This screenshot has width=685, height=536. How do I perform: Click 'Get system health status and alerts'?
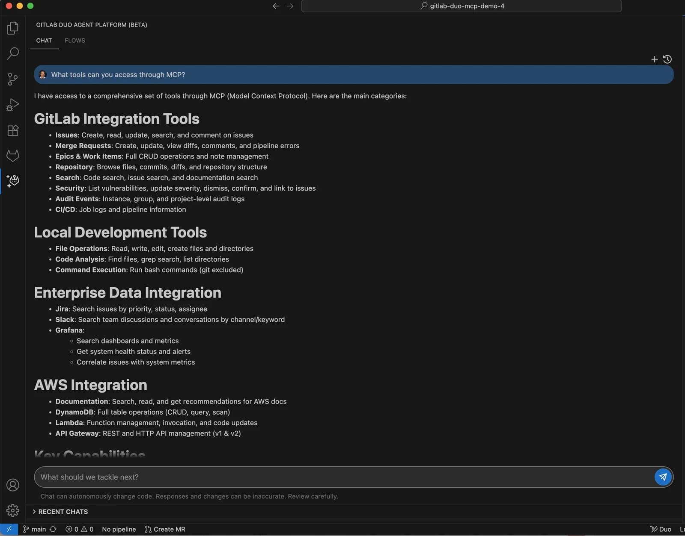pyautogui.click(x=134, y=351)
